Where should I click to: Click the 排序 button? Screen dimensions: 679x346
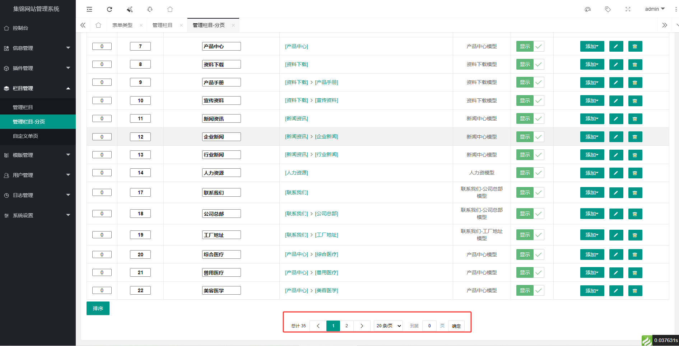coord(98,308)
